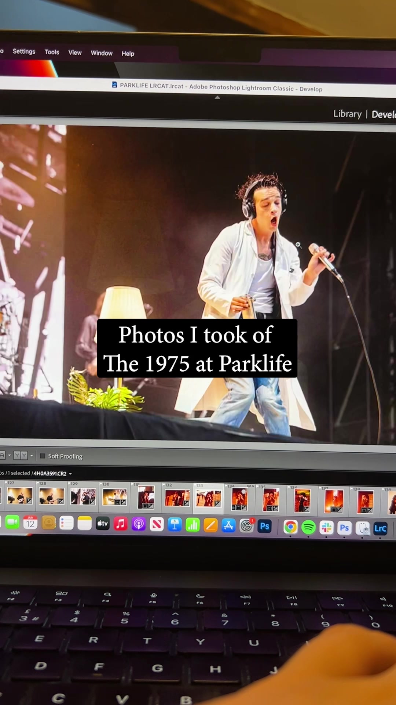This screenshot has height=705, width=396.
Task: Open News app from the Dock
Action: (157, 525)
